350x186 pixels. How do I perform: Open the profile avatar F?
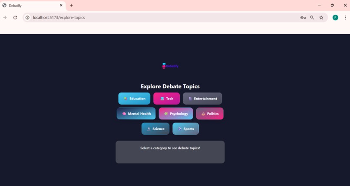point(335,18)
